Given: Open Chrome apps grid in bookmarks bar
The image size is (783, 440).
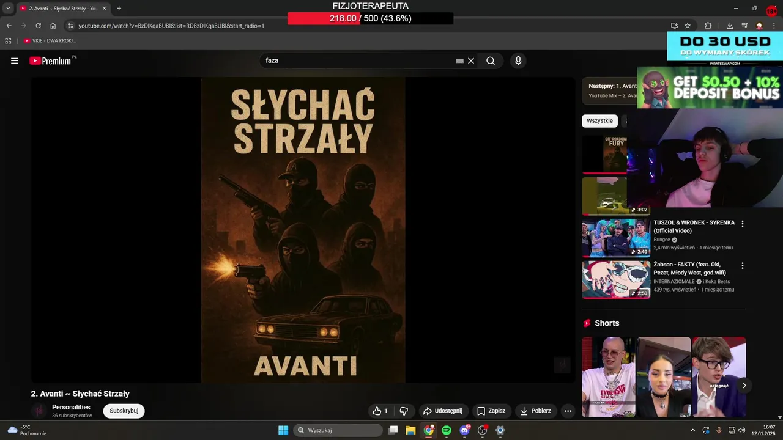Looking at the screenshot, I should tap(8, 41).
